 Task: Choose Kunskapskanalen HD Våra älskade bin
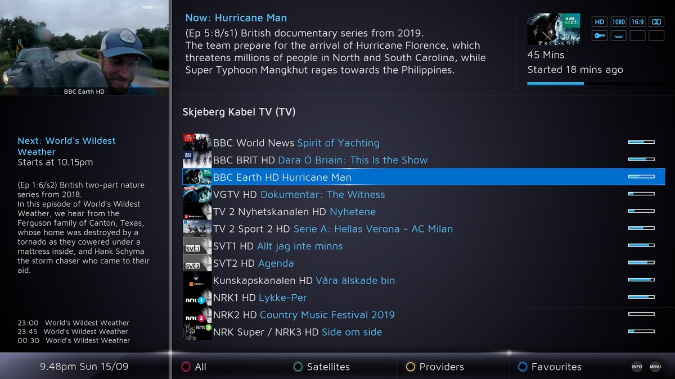point(424,281)
